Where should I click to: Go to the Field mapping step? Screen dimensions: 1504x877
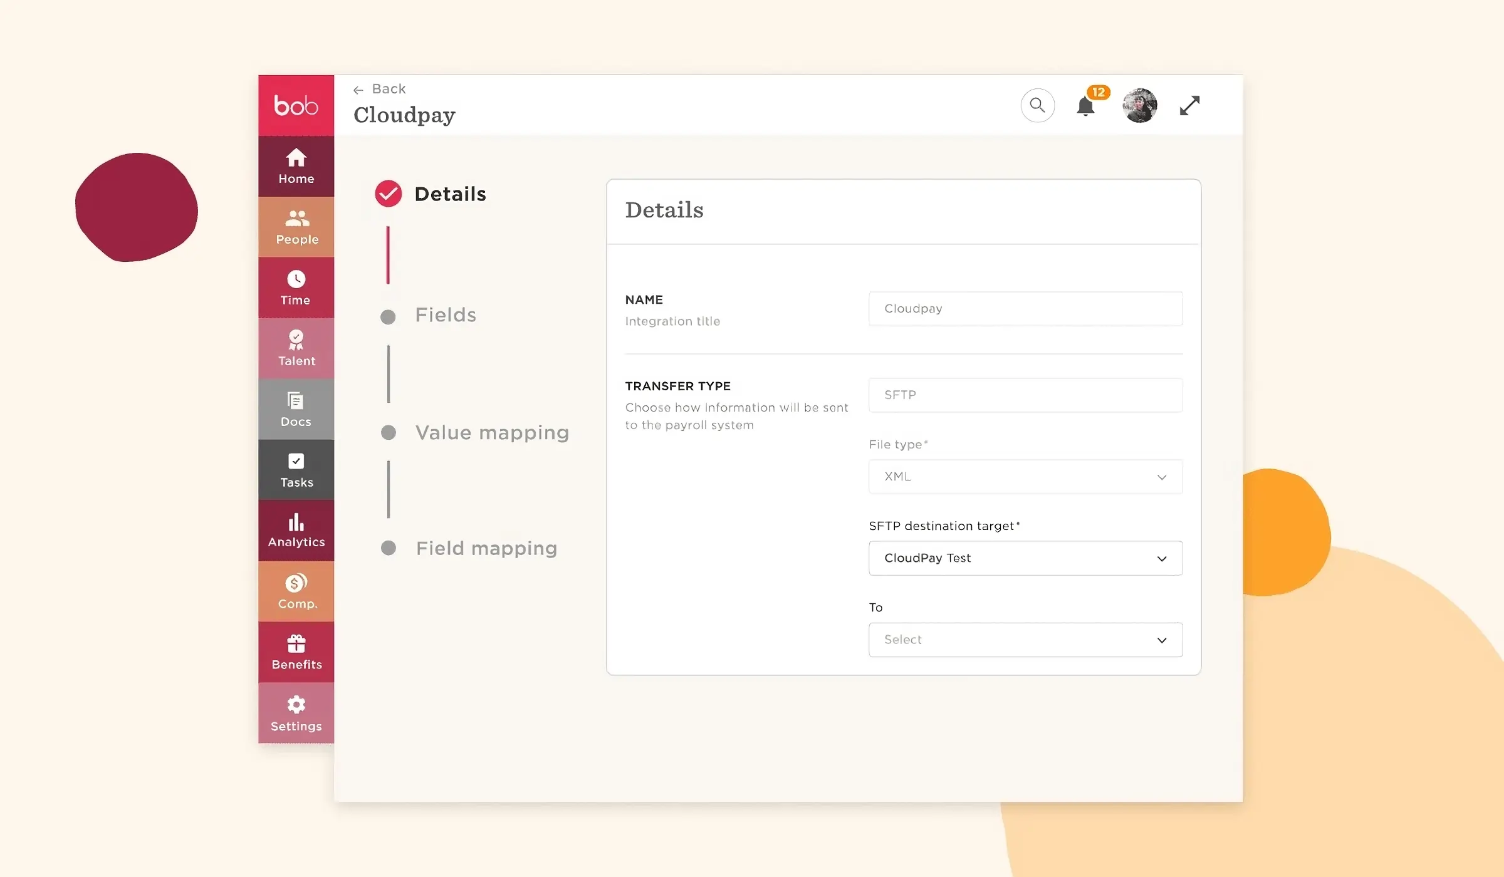click(x=469, y=548)
